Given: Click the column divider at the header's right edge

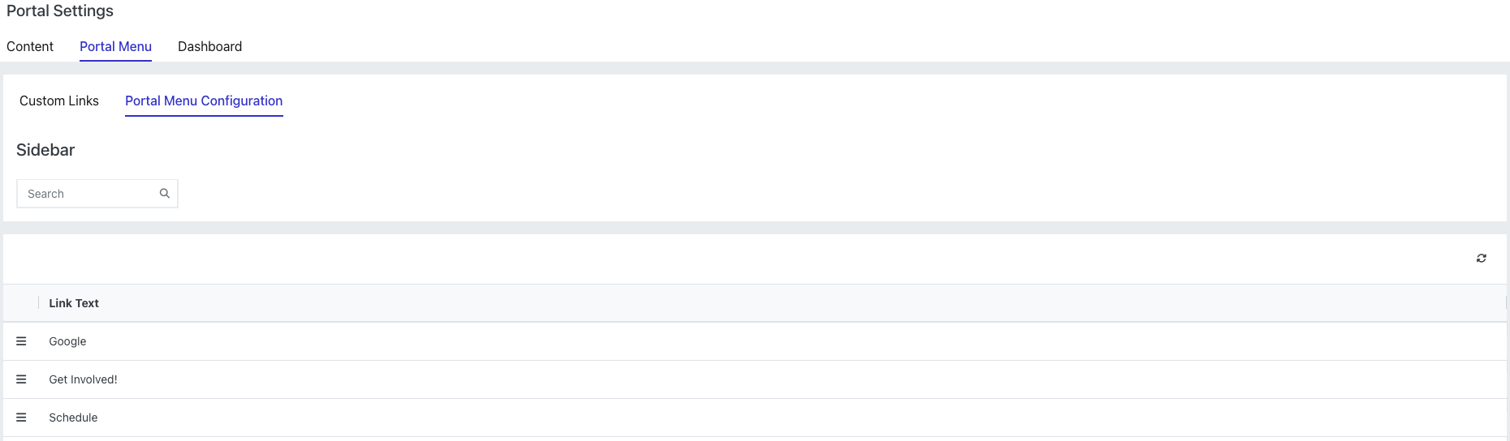Looking at the screenshot, I should click(x=1506, y=303).
